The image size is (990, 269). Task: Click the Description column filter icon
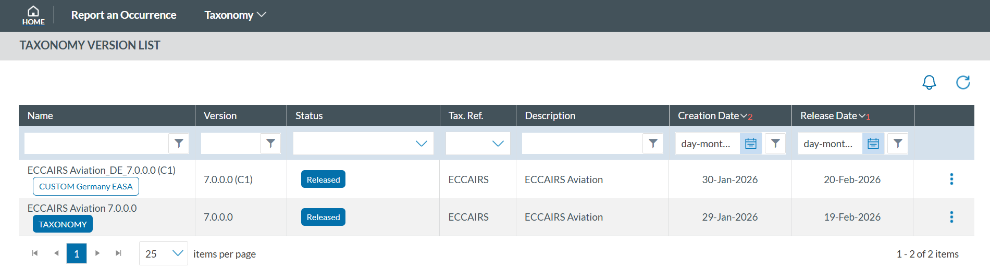tap(653, 144)
